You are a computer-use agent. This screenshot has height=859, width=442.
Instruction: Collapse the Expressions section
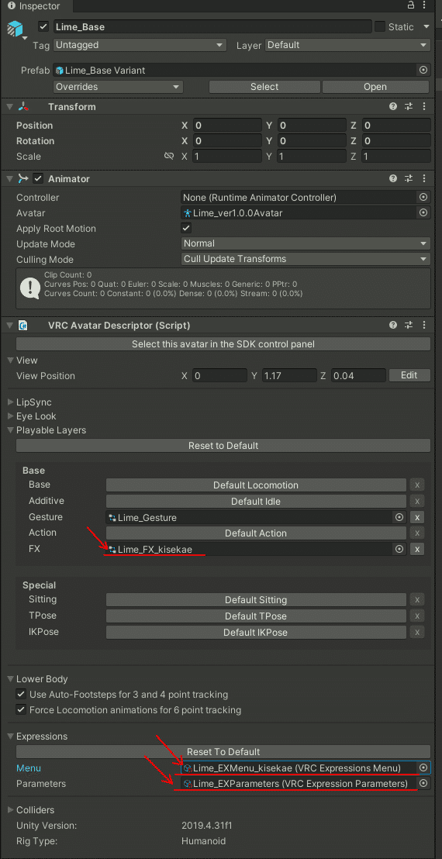(x=11, y=737)
